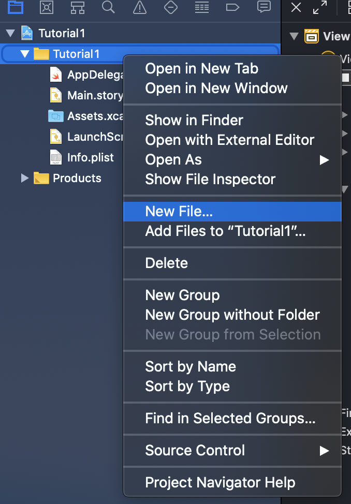
Task: Expand the Products group triangle
Action: click(x=25, y=178)
